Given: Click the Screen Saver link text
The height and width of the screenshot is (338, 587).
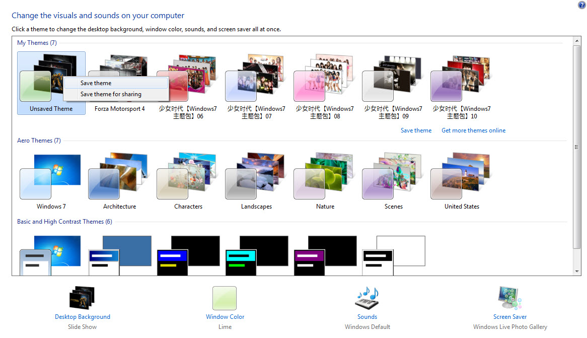Looking at the screenshot, I should [510, 317].
